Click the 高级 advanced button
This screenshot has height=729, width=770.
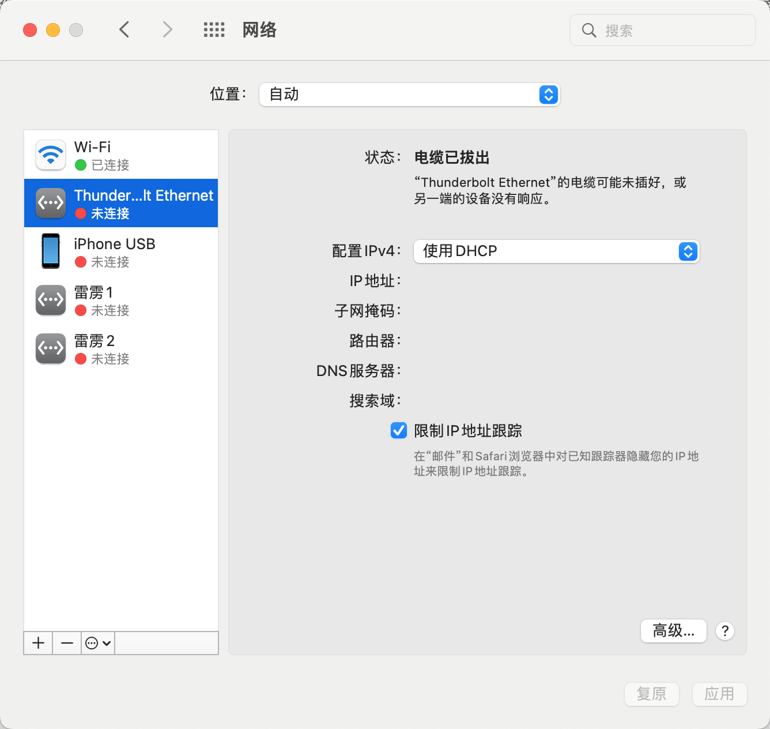pyautogui.click(x=673, y=631)
